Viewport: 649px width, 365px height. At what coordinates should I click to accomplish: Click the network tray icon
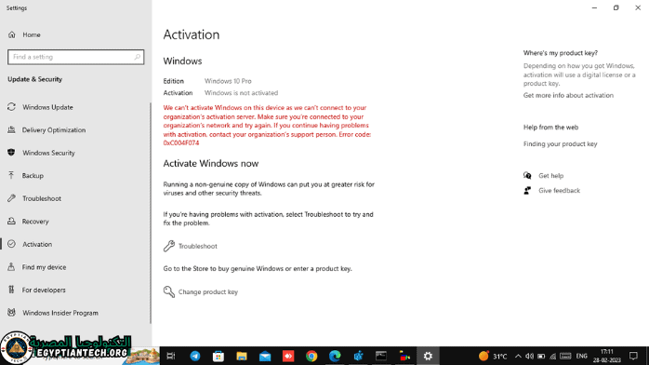click(552, 356)
